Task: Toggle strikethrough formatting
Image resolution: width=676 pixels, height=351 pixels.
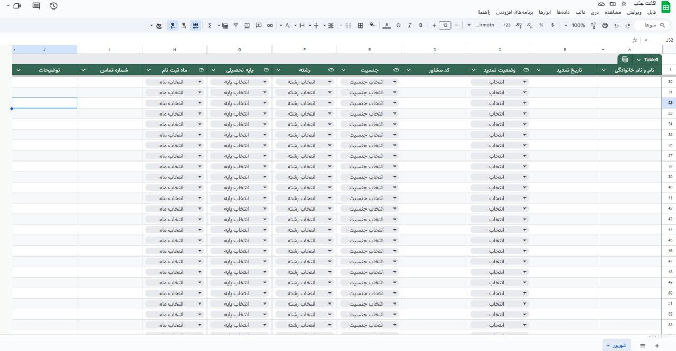Action: click(398, 25)
